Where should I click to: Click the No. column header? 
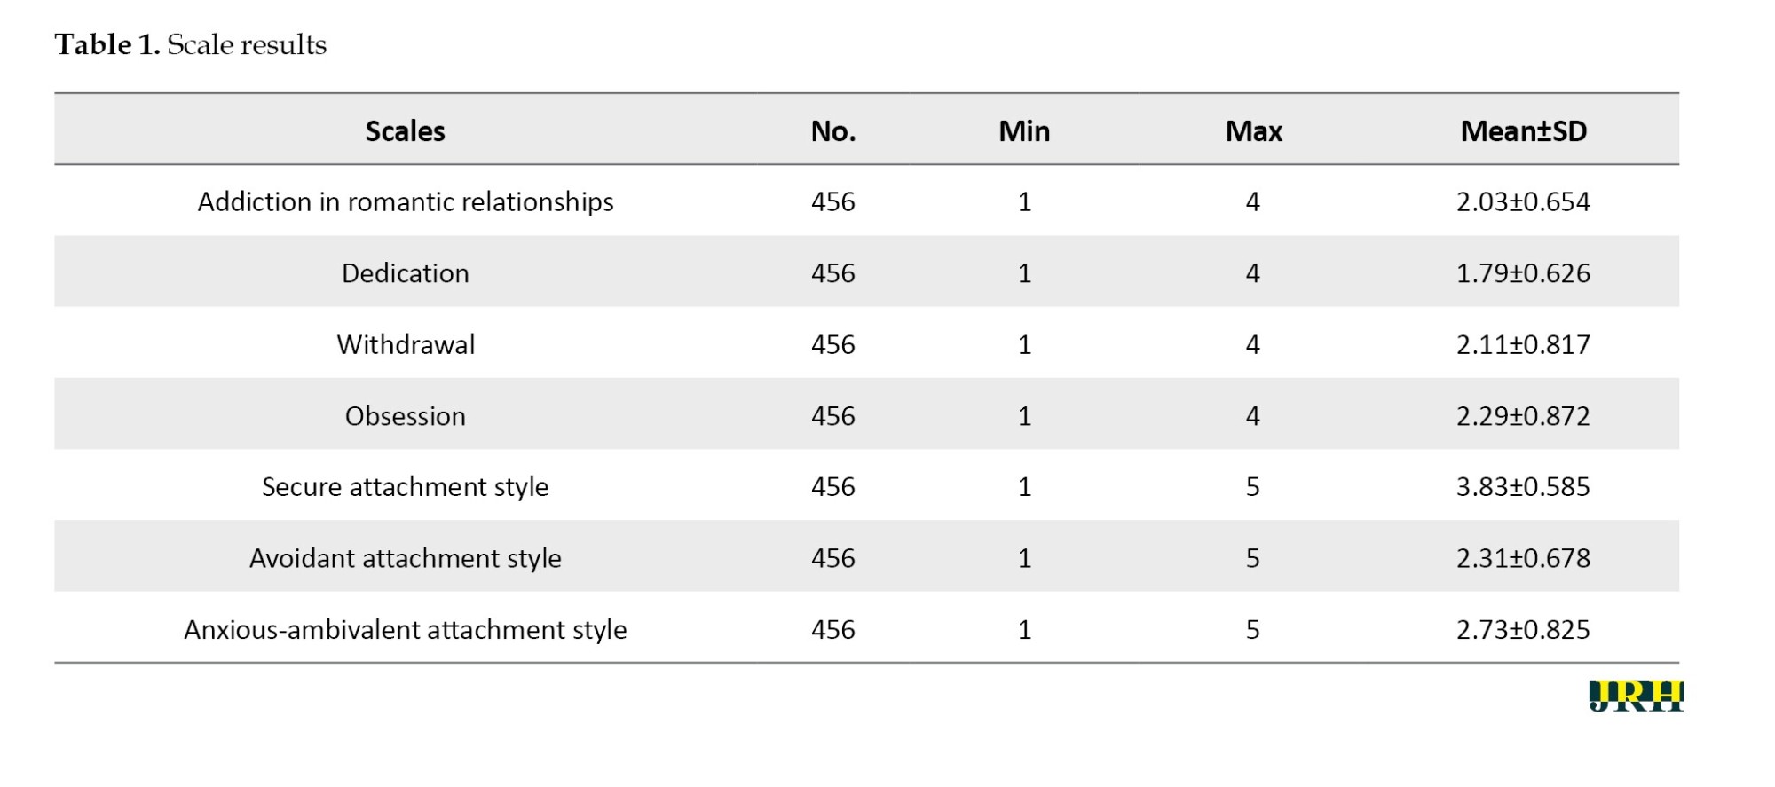coord(833,131)
